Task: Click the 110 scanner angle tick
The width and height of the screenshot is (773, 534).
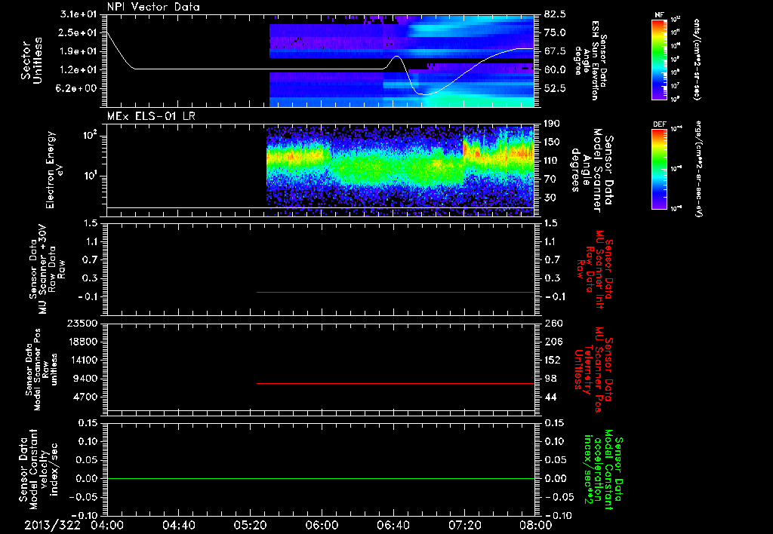Action: (x=552, y=161)
